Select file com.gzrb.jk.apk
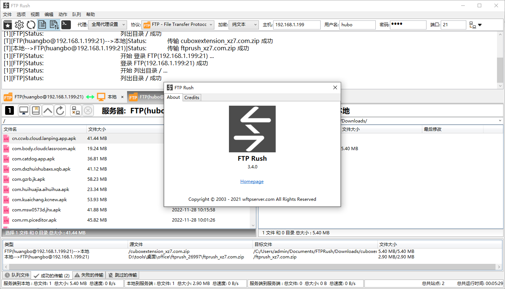This screenshot has width=505, height=289. click(x=28, y=179)
